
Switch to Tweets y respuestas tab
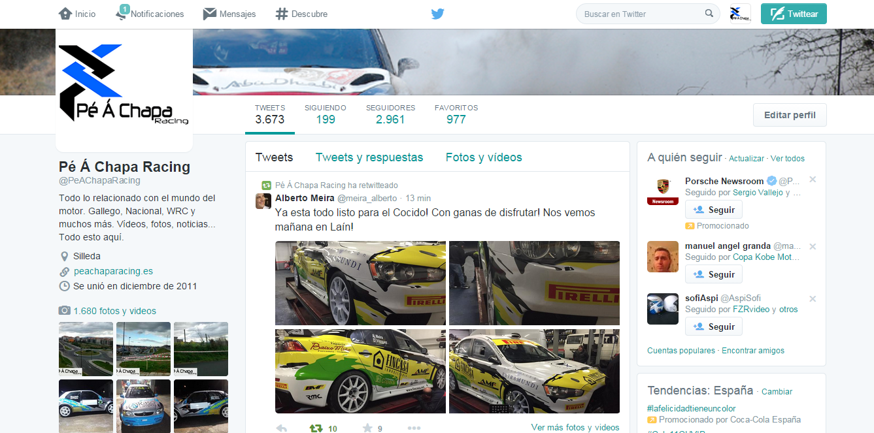[369, 157]
